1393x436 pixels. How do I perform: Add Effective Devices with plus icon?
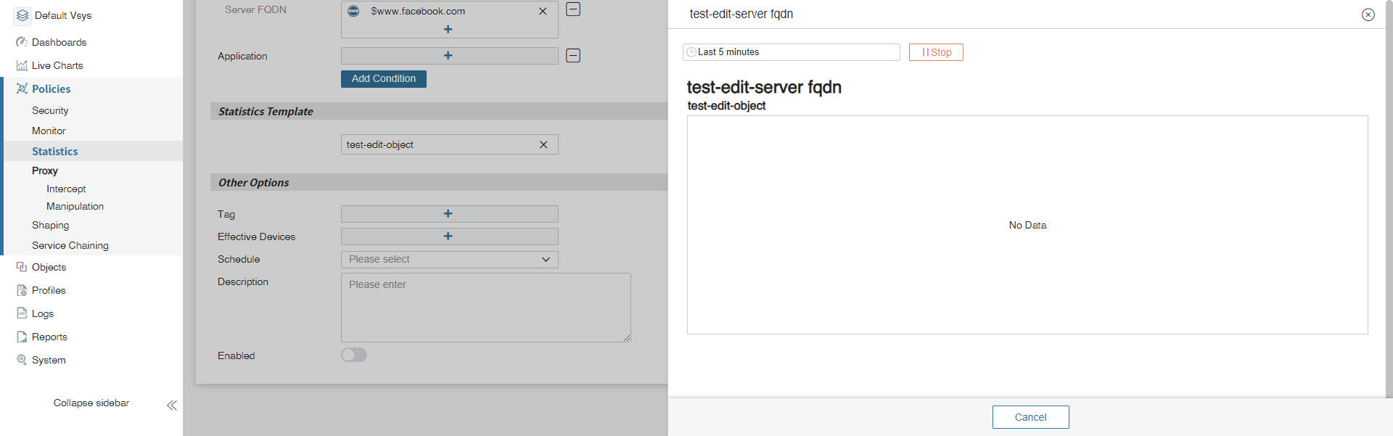[448, 236]
